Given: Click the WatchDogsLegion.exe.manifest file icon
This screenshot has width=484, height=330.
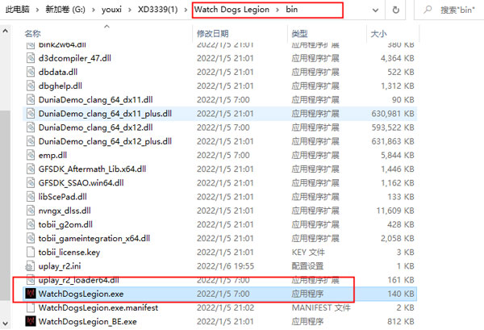Looking at the screenshot, I should [31, 307].
